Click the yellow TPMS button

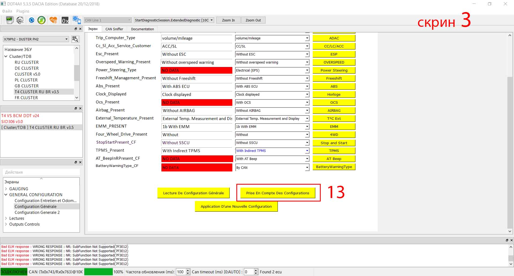pyautogui.click(x=334, y=151)
